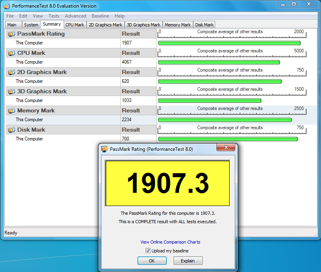Open the View menu

[x=38, y=16]
